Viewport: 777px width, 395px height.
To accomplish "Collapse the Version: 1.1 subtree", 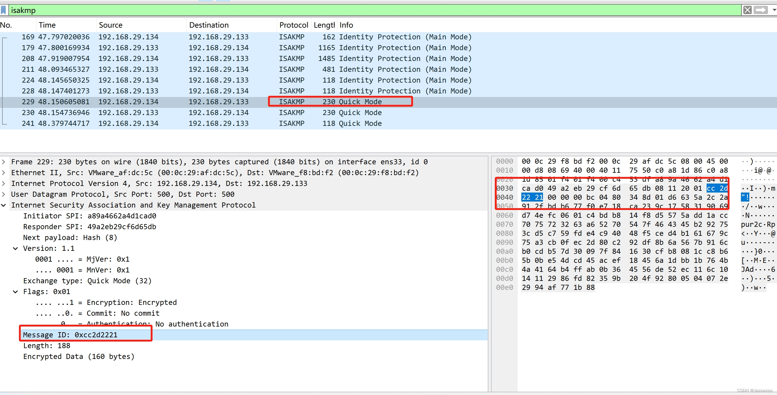I will (15, 249).
